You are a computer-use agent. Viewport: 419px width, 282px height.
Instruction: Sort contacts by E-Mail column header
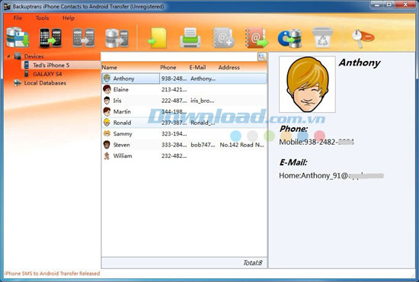(198, 67)
